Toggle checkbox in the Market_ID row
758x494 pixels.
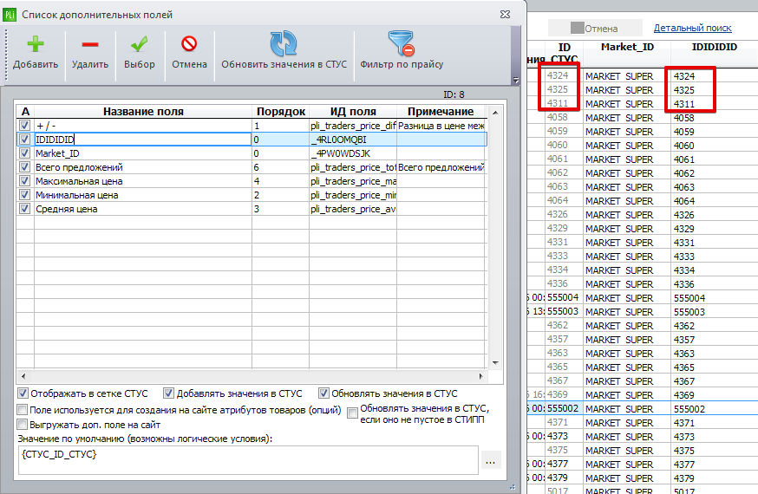(x=24, y=153)
